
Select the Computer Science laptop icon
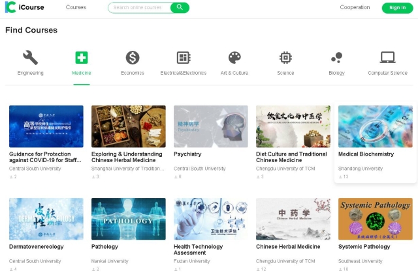click(x=387, y=57)
